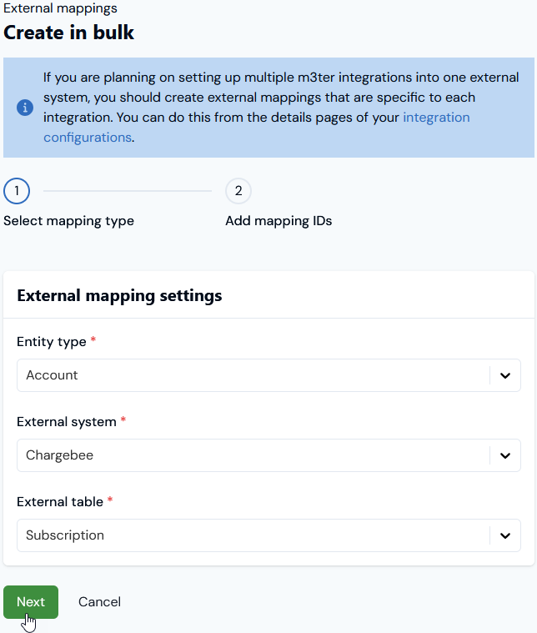Expand External system dropdown chevron
The image size is (537, 633).
click(505, 455)
